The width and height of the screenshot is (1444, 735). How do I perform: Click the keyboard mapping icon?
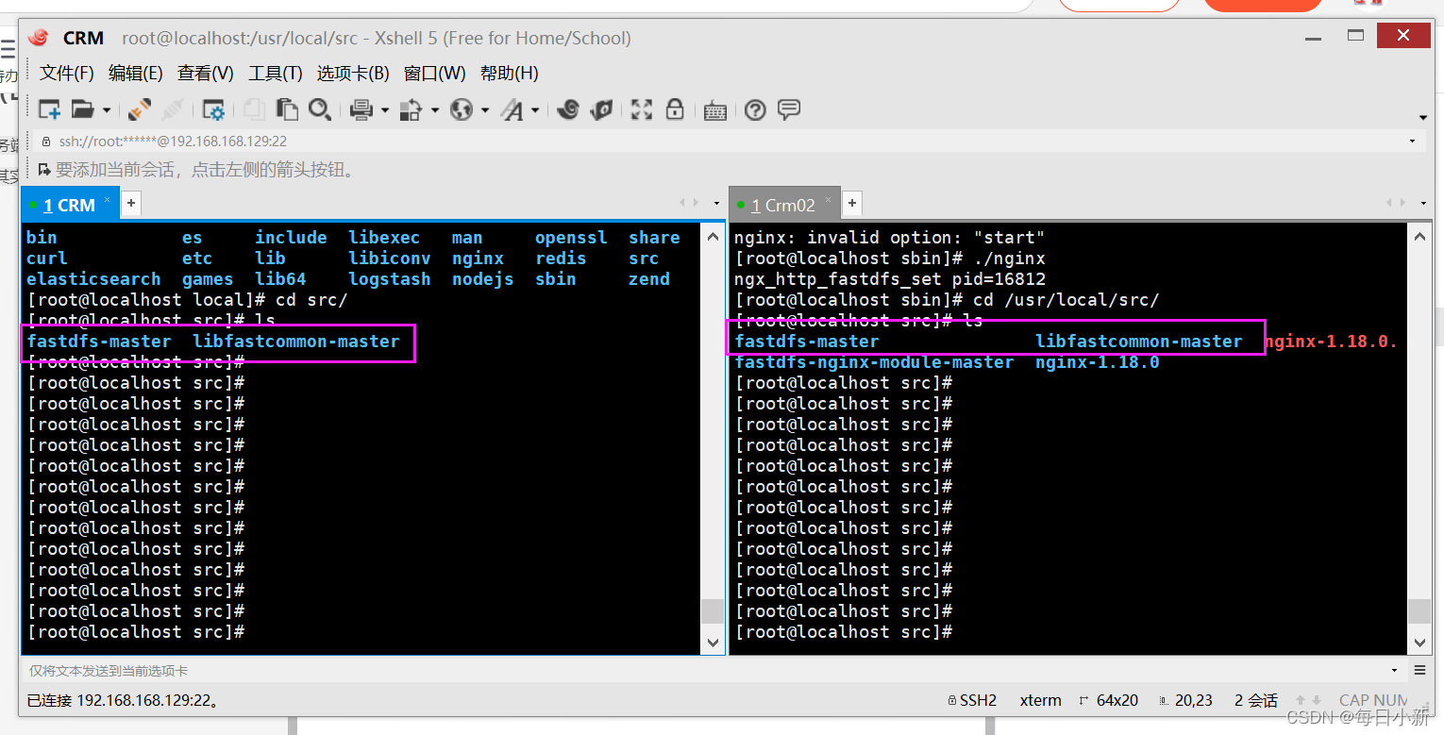click(x=714, y=110)
